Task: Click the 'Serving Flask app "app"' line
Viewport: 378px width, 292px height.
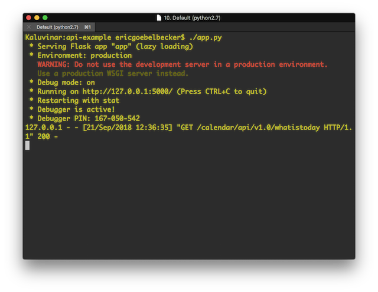Action: point(111,47)
